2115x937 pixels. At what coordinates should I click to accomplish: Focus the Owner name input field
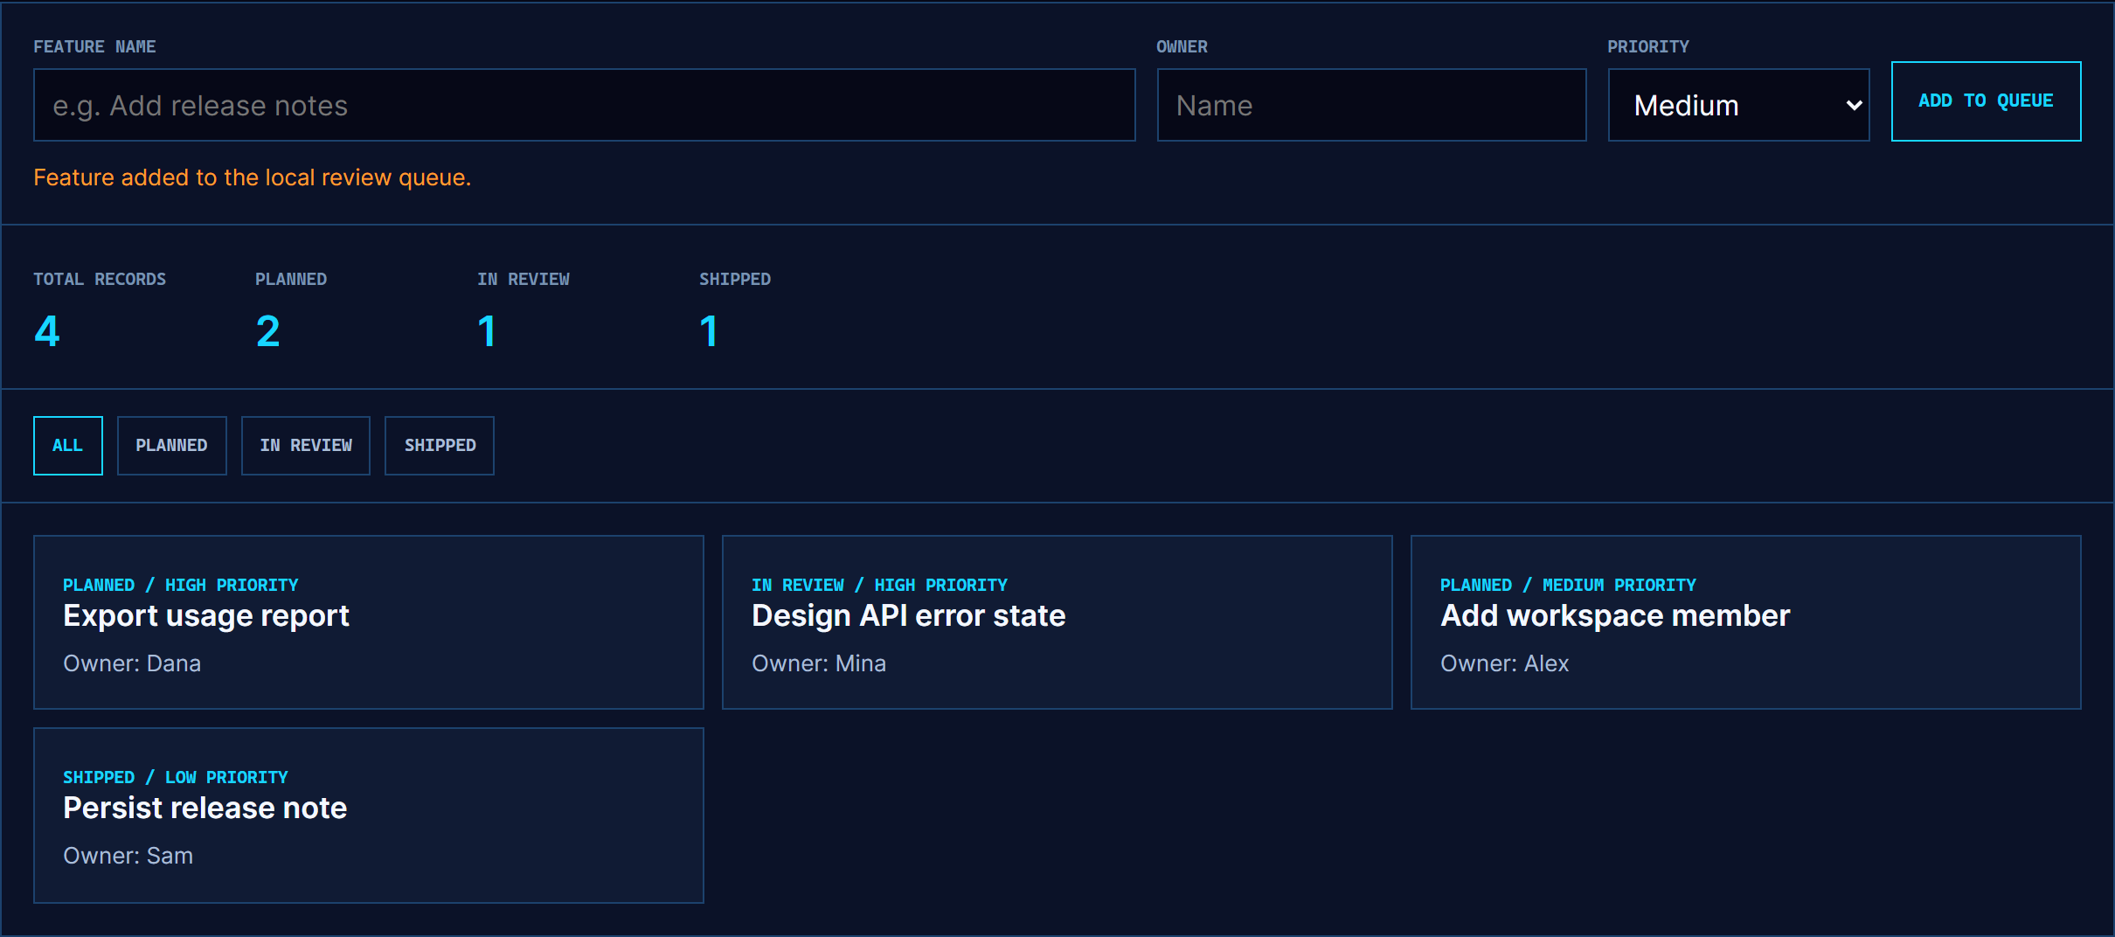(1371, 105)
